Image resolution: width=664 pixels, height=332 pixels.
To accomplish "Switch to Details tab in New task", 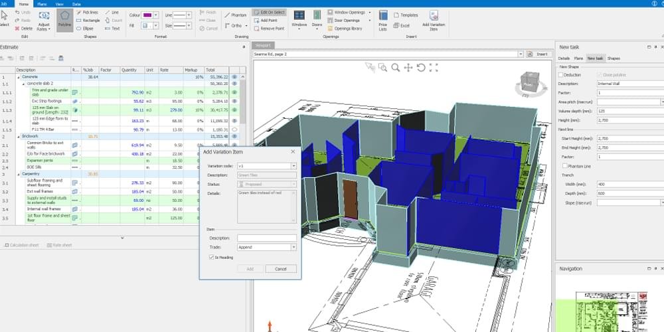I will coord(564,58).
